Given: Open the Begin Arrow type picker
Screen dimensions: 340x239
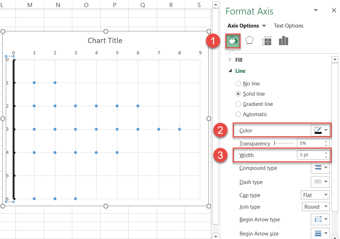Looking at the screenshot, I should (320, 220).
